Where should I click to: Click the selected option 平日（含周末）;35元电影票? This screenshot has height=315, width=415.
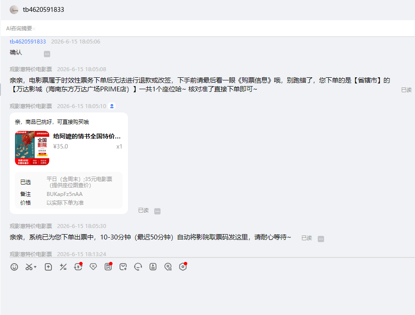point(80,182)
